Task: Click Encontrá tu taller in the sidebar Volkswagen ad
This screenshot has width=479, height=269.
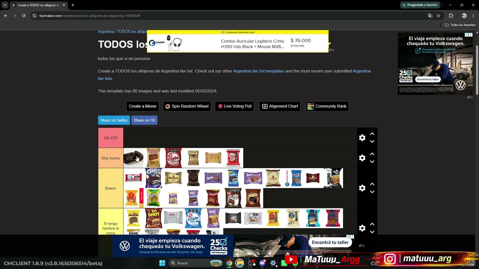Action: [x=428, y=80]
